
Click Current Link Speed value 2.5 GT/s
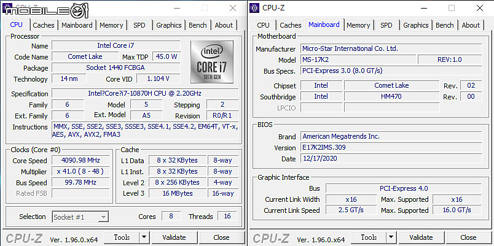tap(351, 210)
